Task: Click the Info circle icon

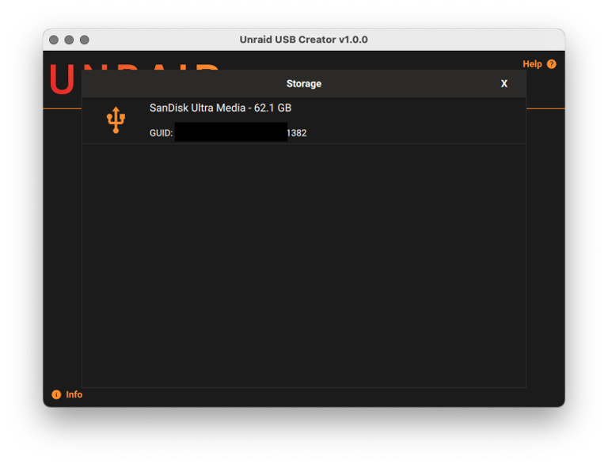Action: 56,394
